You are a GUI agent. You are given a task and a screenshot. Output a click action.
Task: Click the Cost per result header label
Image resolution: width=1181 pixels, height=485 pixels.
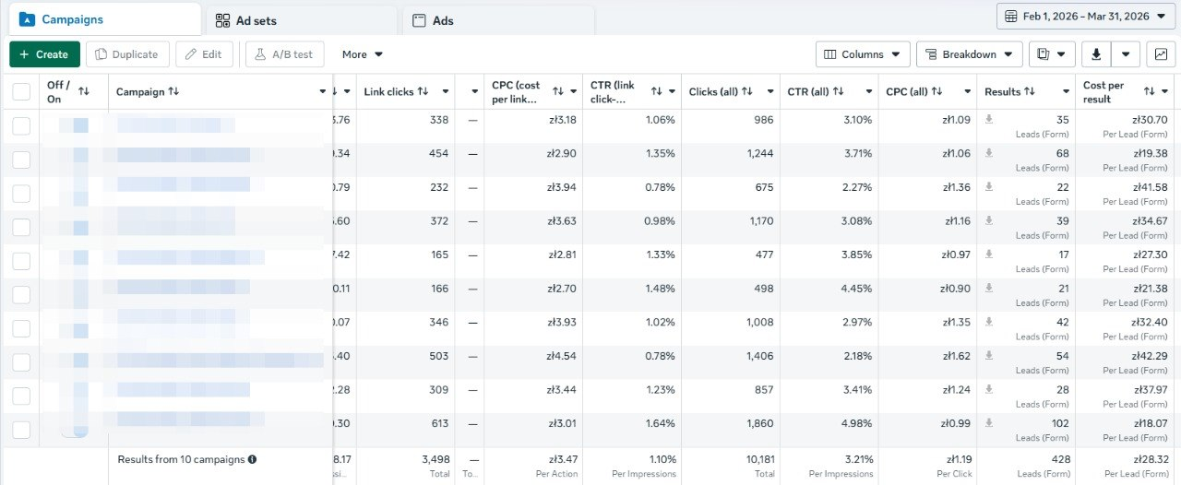click(1103, 91)
